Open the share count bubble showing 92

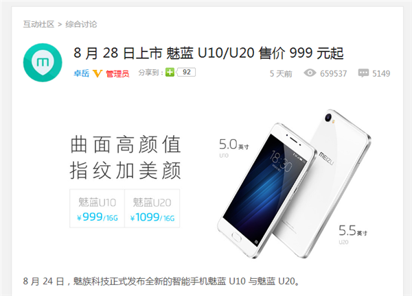[186, 72]
